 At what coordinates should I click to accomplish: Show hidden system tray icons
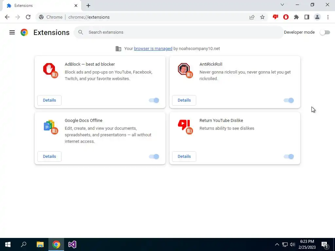277,244
